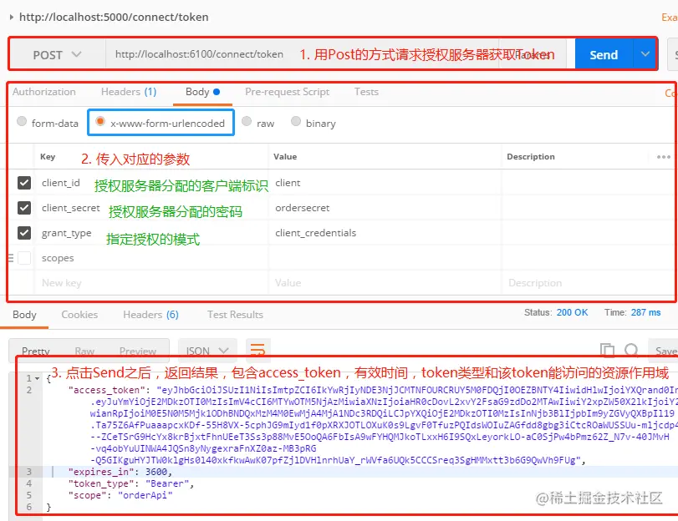This screenshot has height=521, width=678.
Task: Click the Save response button
Action: point(665,351)
